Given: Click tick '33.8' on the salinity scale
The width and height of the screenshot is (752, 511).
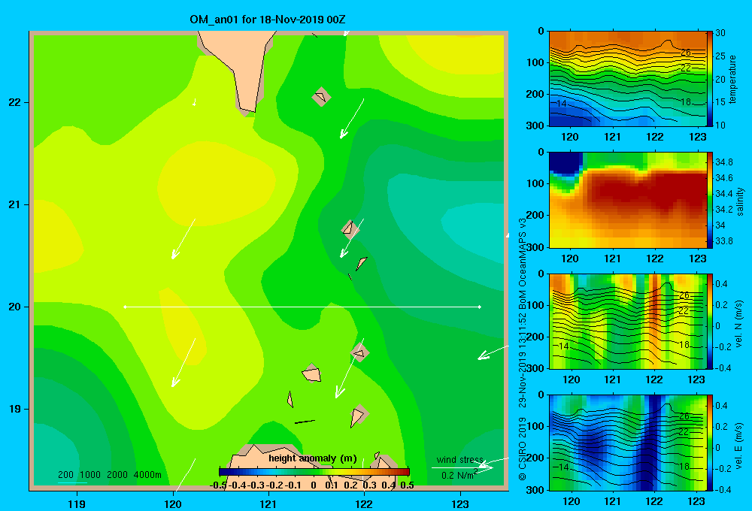Looking at the screenshot, I should pyautogui.click(x=723, y=241).
